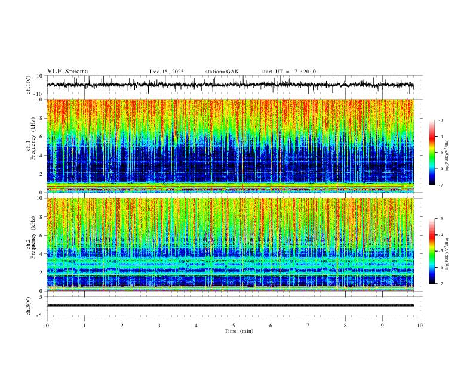Click time axis tick label "5"
This screenshot has height=365, width=473.
234,326
